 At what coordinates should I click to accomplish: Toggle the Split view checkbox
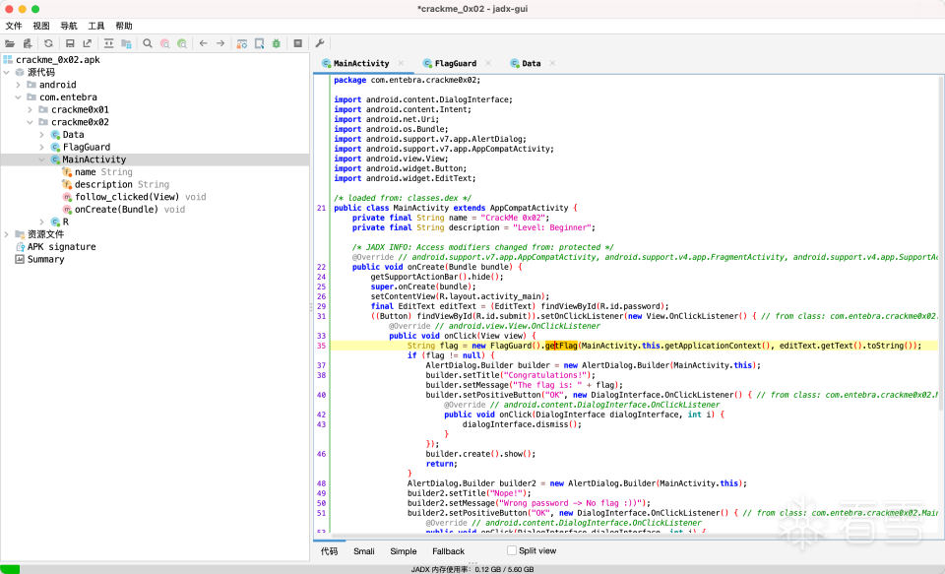[511, 550]
